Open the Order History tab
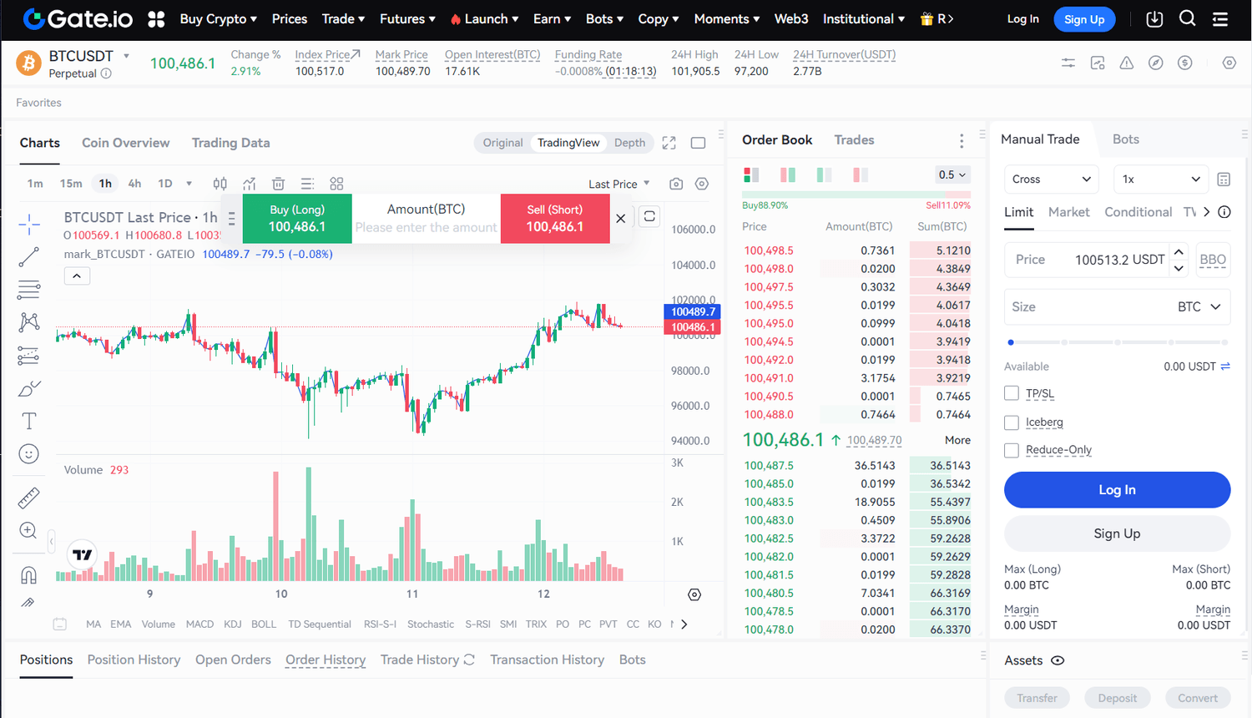The width and height of the screenshot is (1252, 718). point(326,660)
